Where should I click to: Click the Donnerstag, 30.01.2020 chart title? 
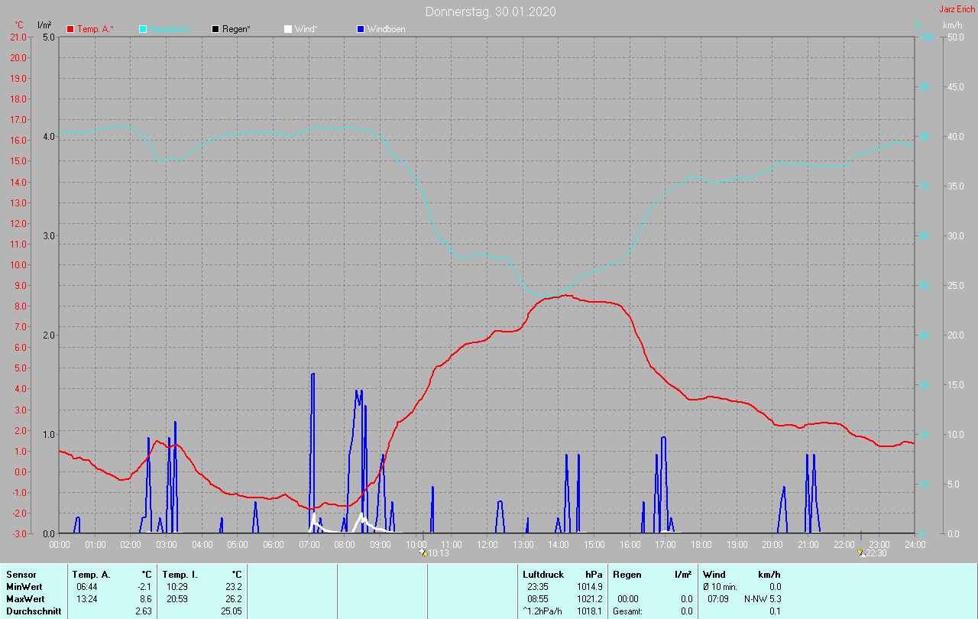[491, 11]
